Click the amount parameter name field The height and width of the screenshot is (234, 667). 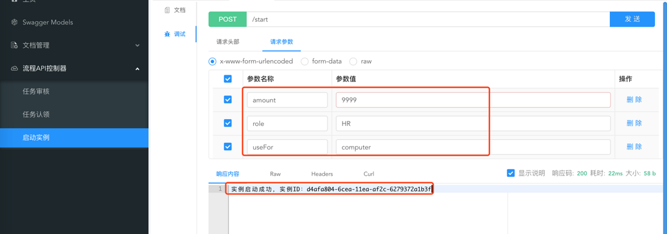(x=287, y=100)
